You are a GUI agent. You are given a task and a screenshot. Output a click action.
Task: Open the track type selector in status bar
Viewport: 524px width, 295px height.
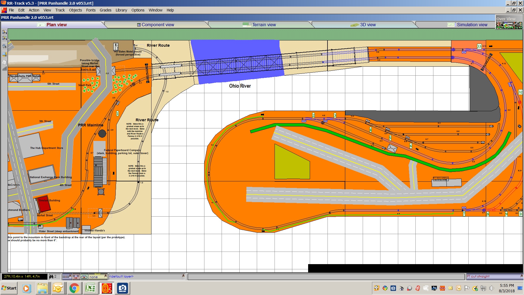point(67,277)
